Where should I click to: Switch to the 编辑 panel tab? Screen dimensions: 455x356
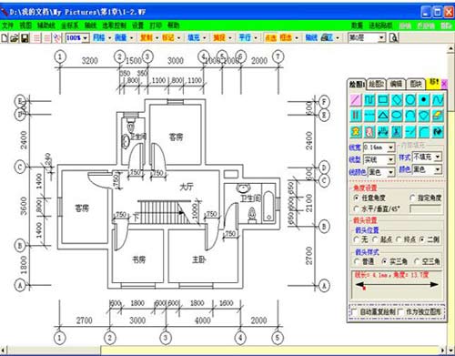(396, 84)
